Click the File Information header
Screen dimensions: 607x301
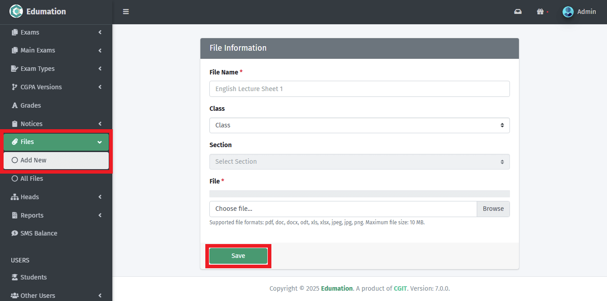[x=359, y=48]
